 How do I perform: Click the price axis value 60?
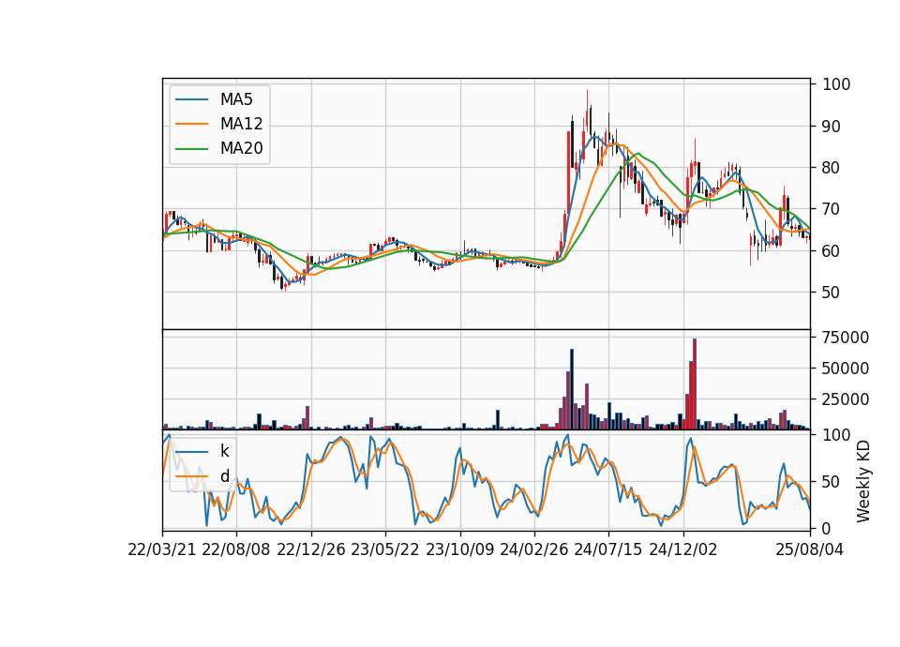831,251
